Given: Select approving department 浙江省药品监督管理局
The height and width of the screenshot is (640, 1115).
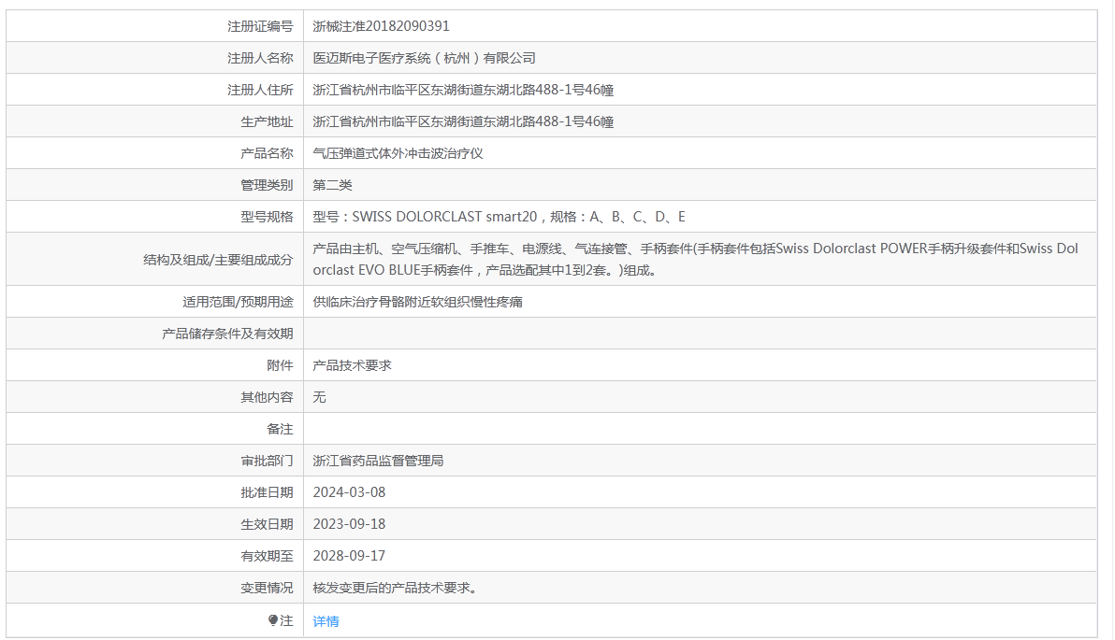Looking at the screenshot, I should coord(378,461).
